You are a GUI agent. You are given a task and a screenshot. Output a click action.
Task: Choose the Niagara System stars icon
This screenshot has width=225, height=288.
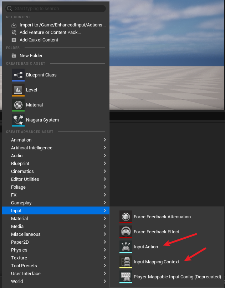point(18,120)
